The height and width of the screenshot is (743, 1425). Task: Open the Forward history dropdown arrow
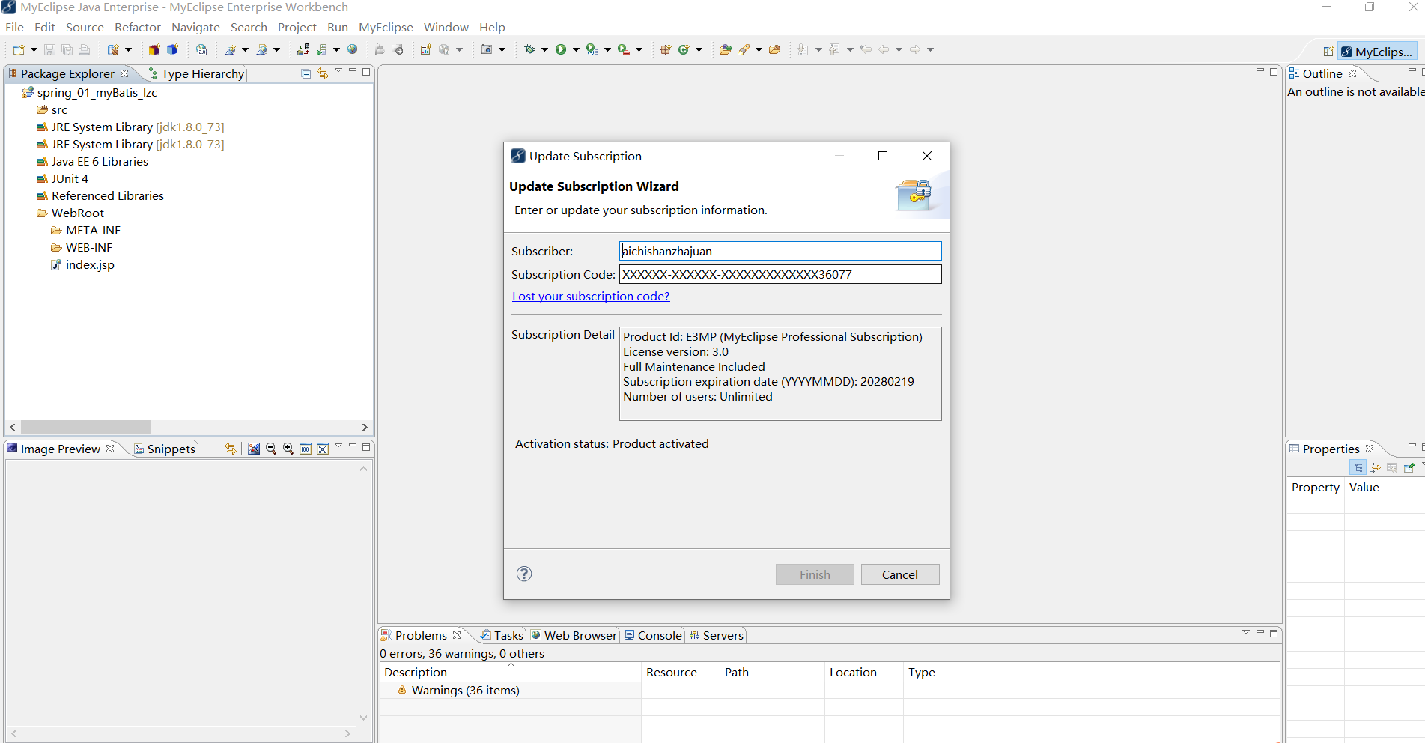(931, 49)
